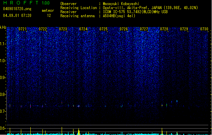Click the 0724 time marker
Screen dimensions: 212x135
[83, 29]
